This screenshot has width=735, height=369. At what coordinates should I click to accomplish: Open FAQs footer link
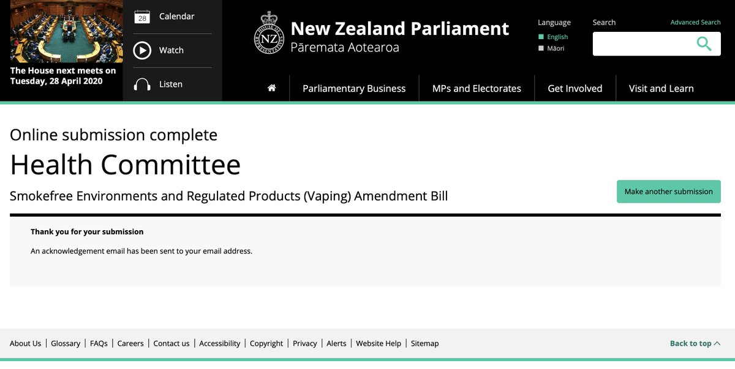(x=99, y=343)
